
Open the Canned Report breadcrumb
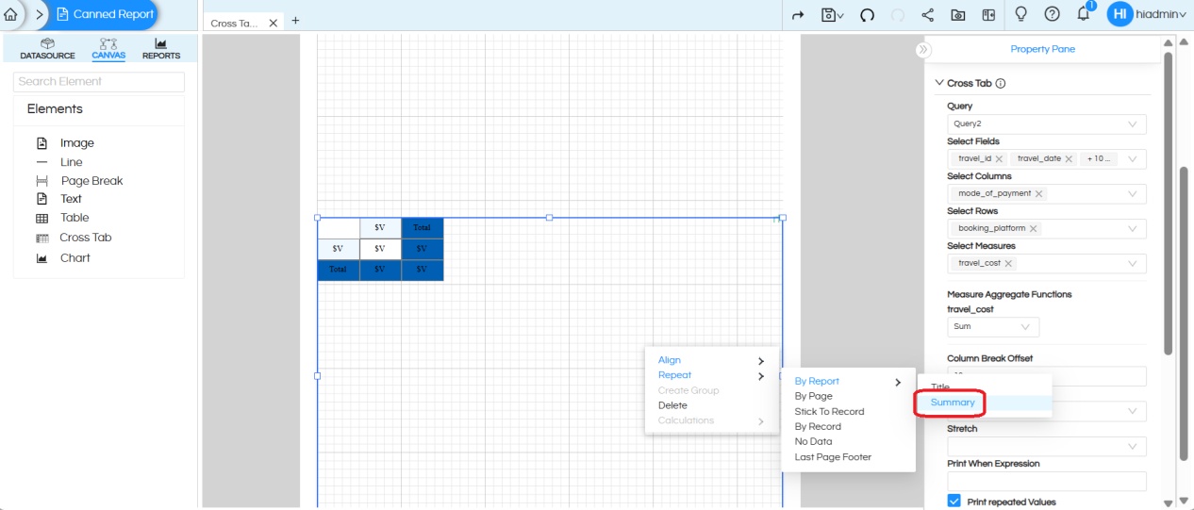tap(105, 14)
